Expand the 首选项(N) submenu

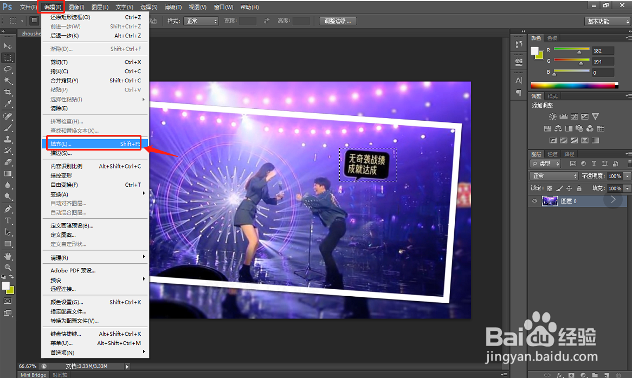(95, 353)
